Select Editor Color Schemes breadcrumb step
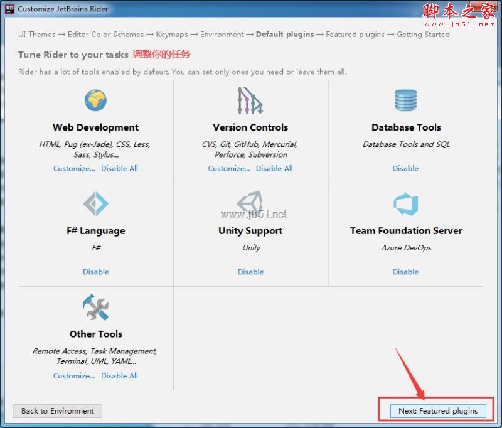The image size is (502, 428). point(105,35)
